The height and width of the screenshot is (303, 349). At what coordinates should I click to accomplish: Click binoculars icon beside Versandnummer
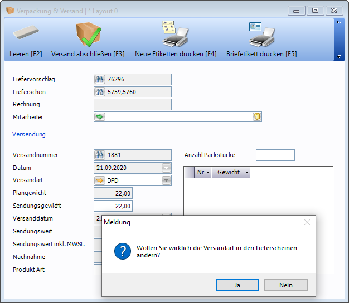coord(100,155)
